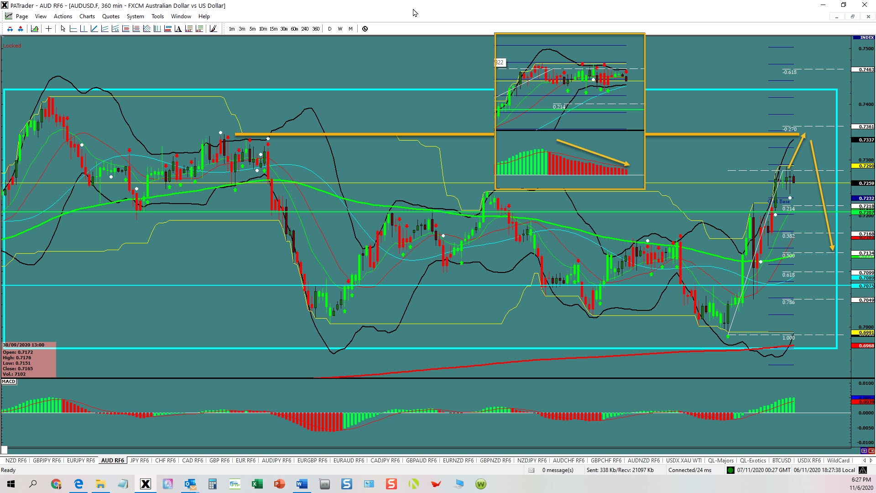Select the trend line tool
The height and width of the screenshot is (493, 876).
[x=94, y=29]
